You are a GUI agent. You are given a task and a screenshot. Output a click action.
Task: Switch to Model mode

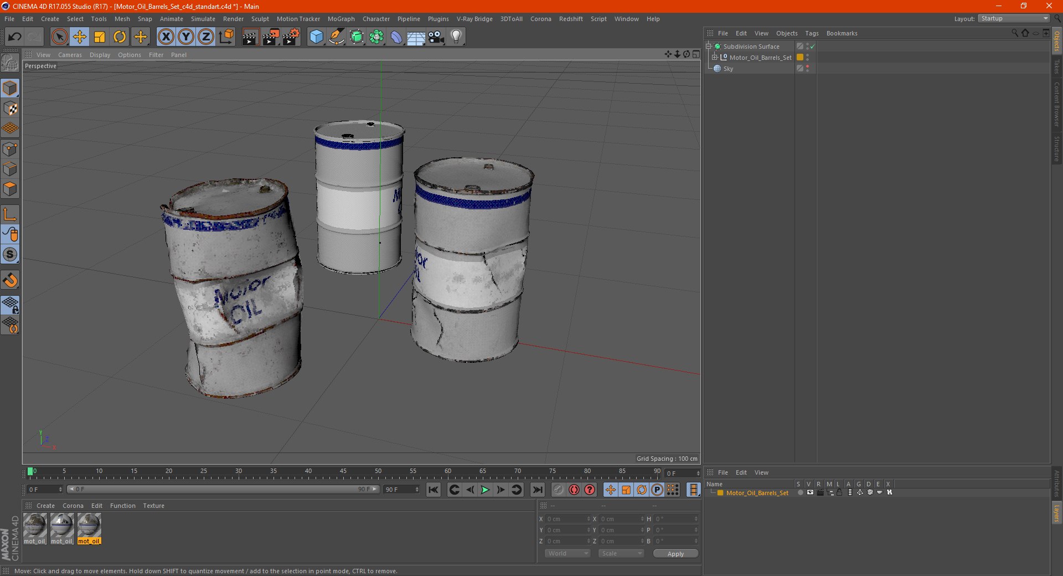[10, 89]
